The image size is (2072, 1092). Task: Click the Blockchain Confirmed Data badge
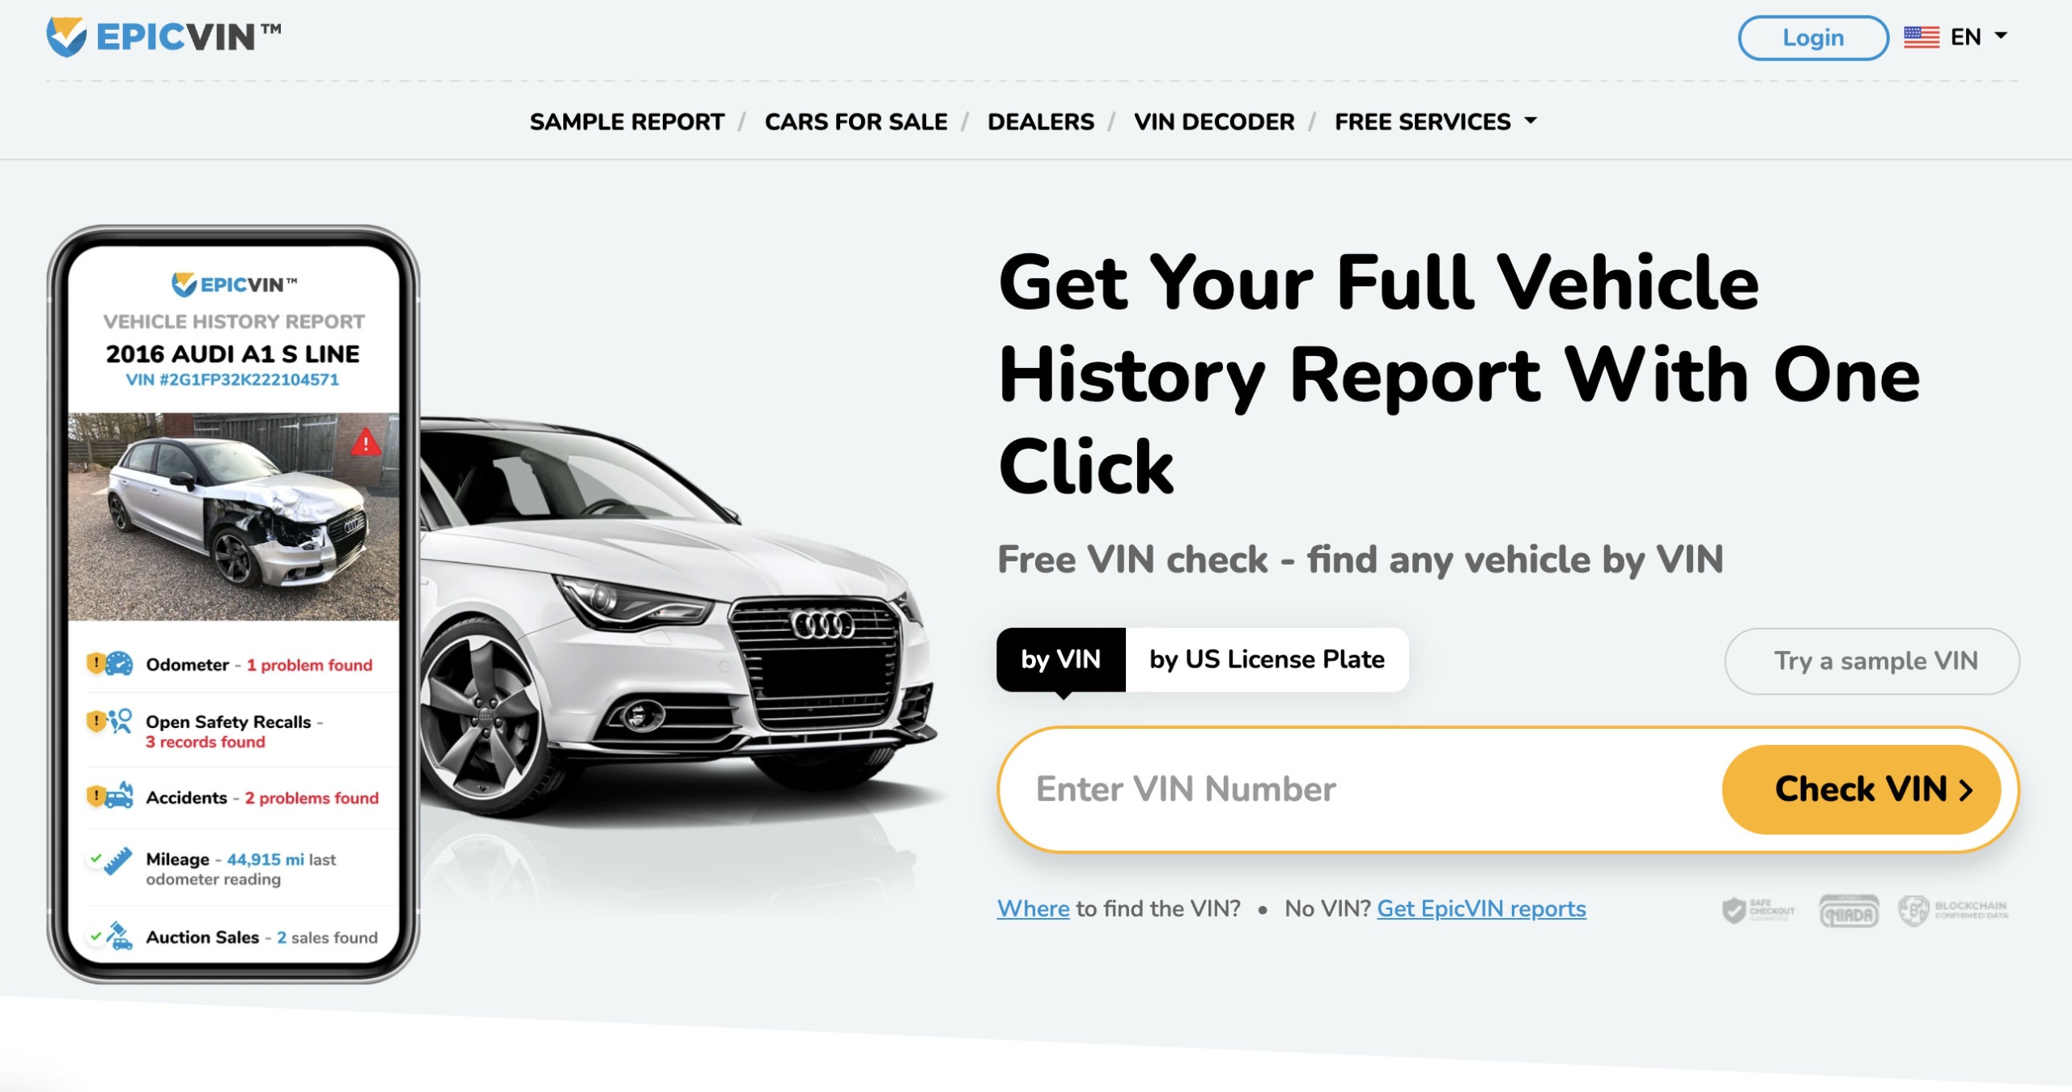coord(1953,911)
